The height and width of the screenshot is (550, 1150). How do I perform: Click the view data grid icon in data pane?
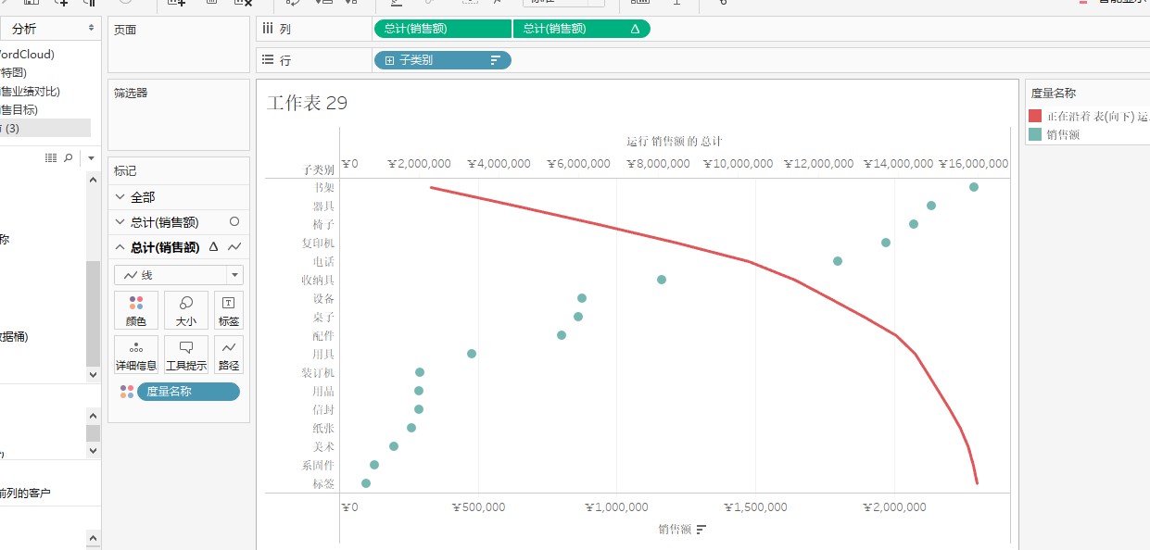[x=51, y=158]
